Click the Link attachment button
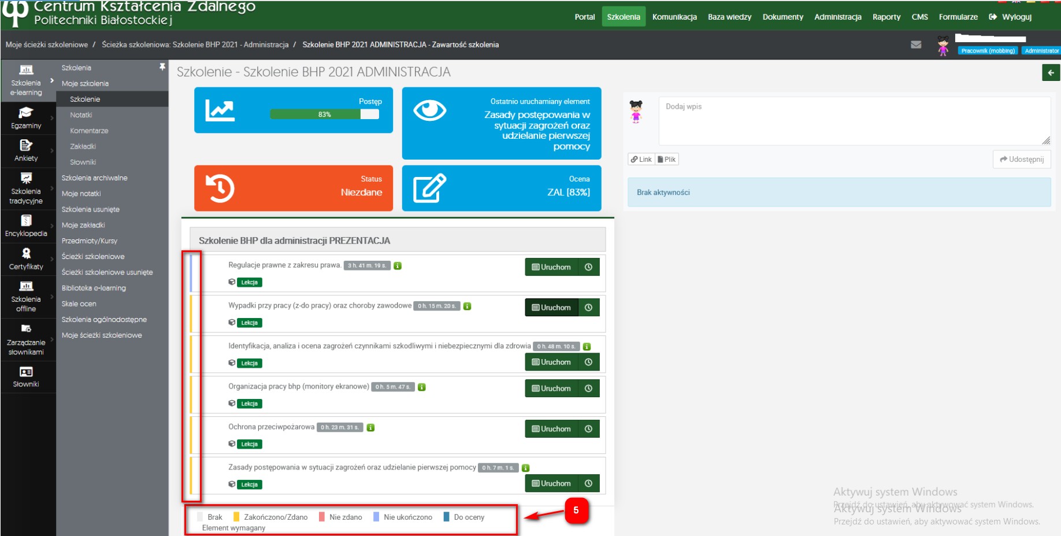 point(641,160)
